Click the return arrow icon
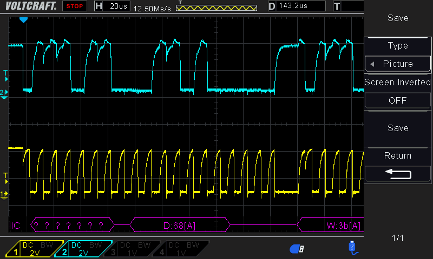The width and height of the screenshot is (433, 259). [398, 174]
